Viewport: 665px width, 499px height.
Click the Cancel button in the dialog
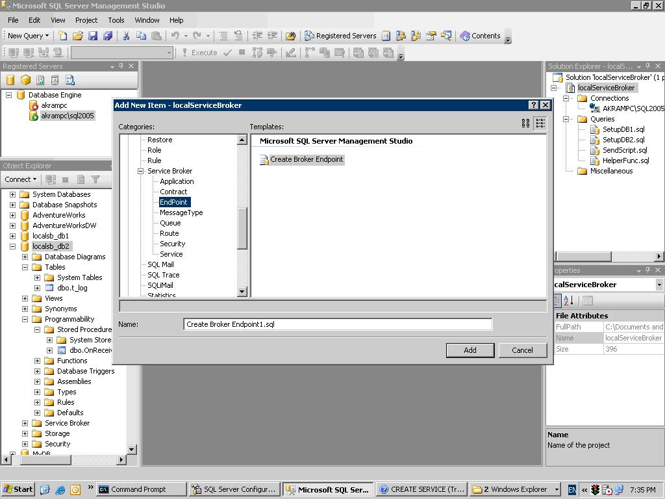click(523, 350)
